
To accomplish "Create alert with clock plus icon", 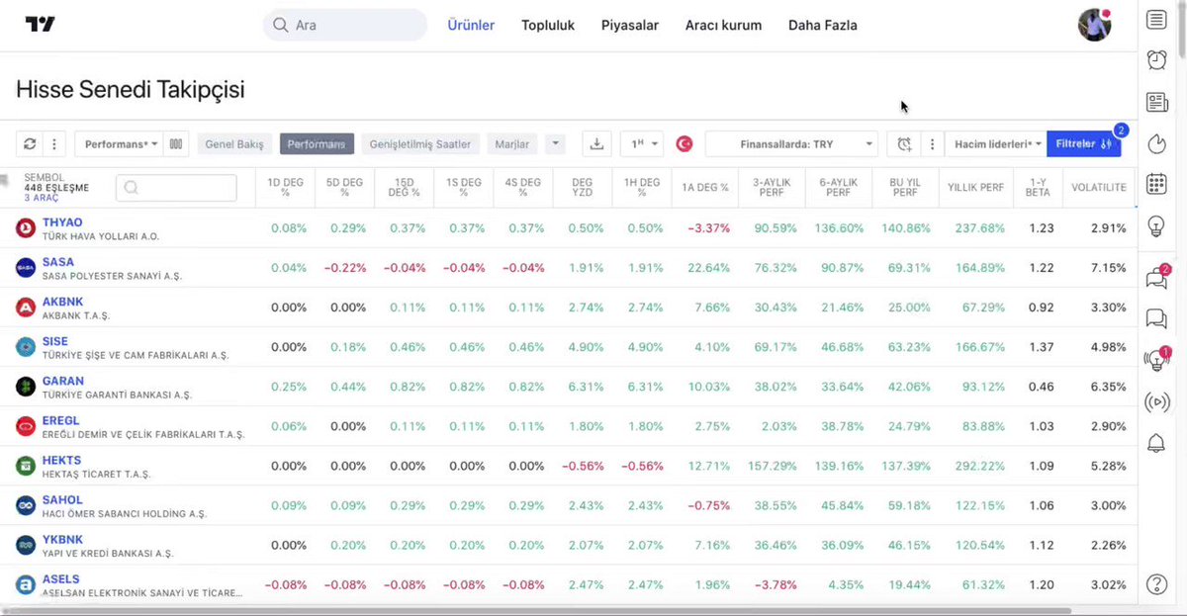I will click(x=904, y=144).
